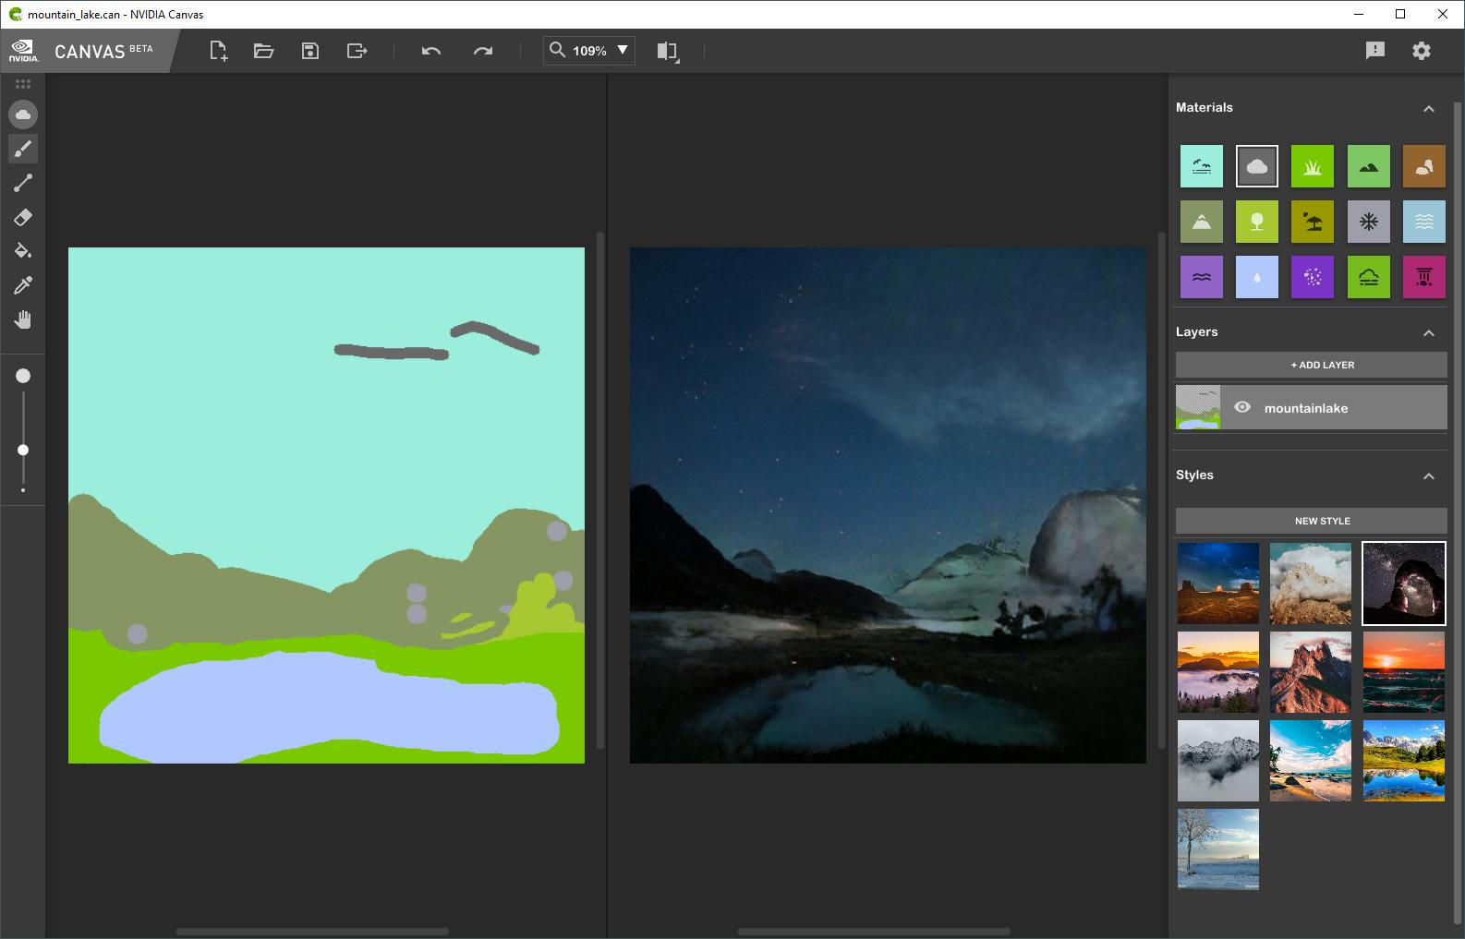Viewport: 1465px width, 939px height.
Task: Redo the last action
Action: coord(483,51)
